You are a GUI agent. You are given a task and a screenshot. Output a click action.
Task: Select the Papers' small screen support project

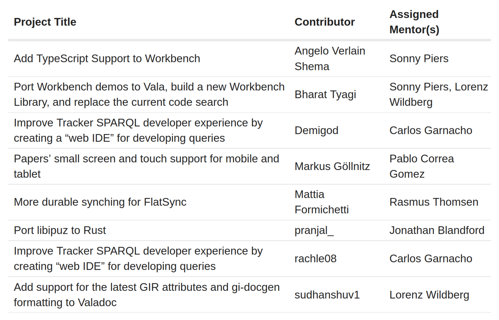point(146,166)
